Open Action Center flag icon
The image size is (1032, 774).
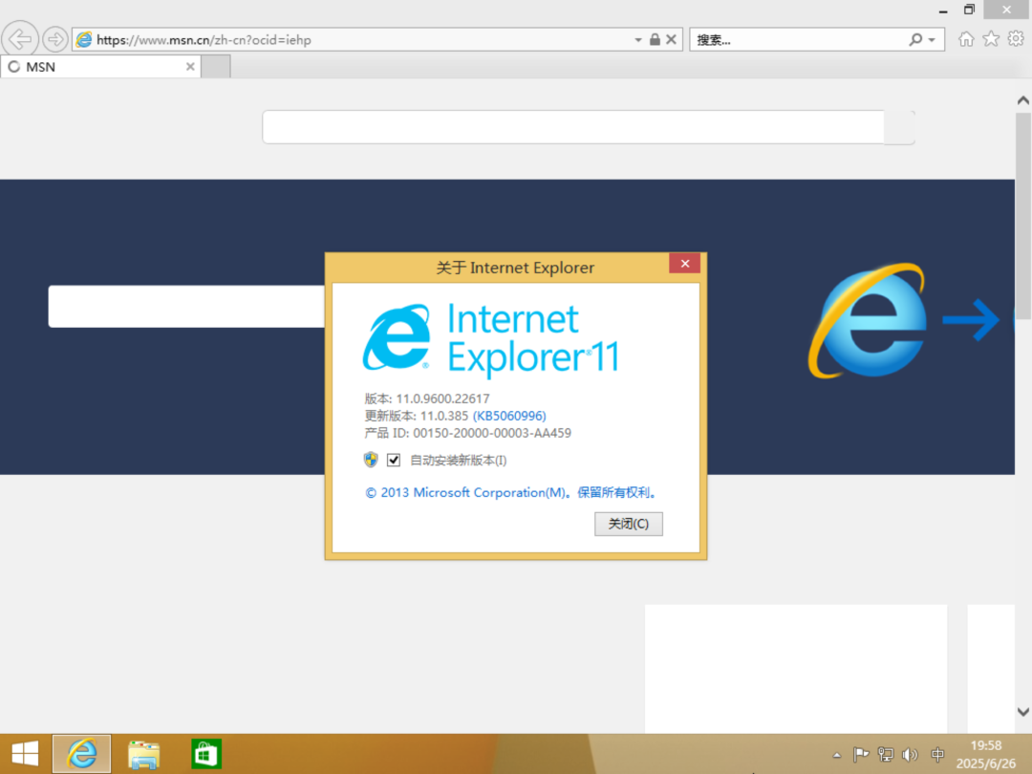click(860, 754)
